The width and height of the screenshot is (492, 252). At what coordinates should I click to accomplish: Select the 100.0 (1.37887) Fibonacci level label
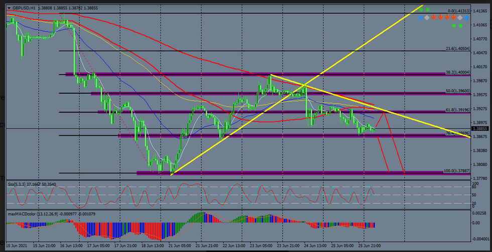point(457,171)
